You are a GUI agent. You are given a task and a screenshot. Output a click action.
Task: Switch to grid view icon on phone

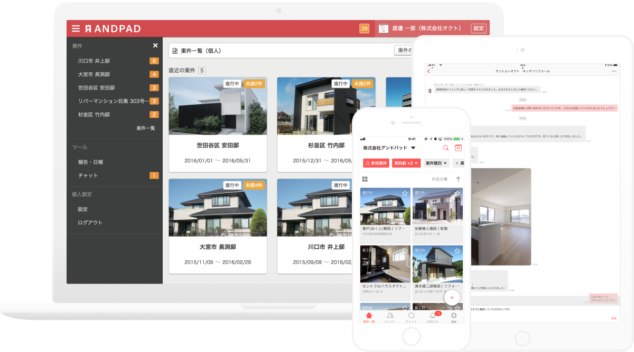365,179
